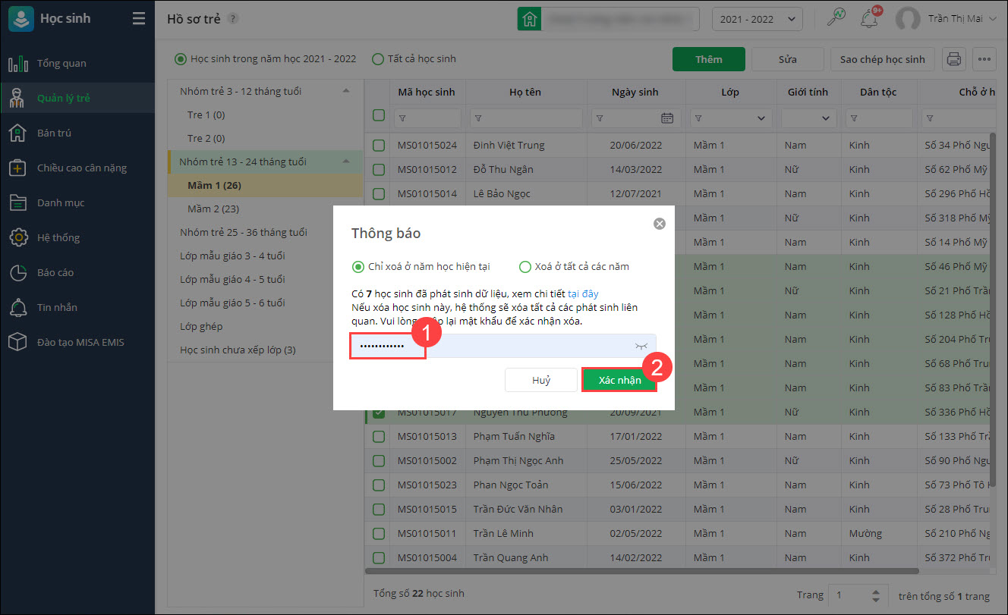1008x615 pixels.
Task: Check the row of Đinh Việt Trung
Action: (x=379, y=145)
